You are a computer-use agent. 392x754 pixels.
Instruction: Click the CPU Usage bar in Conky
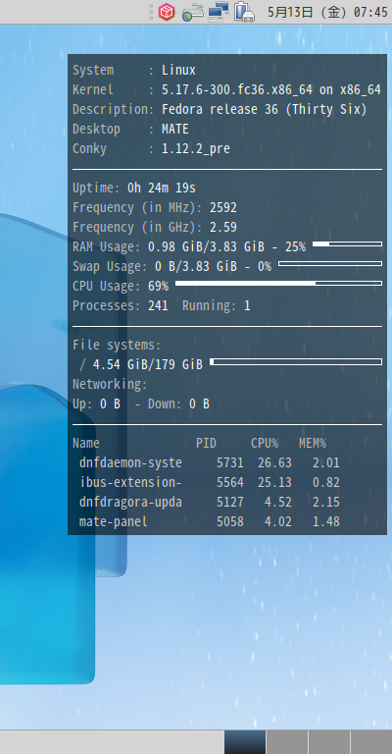(x=278, y=283)
